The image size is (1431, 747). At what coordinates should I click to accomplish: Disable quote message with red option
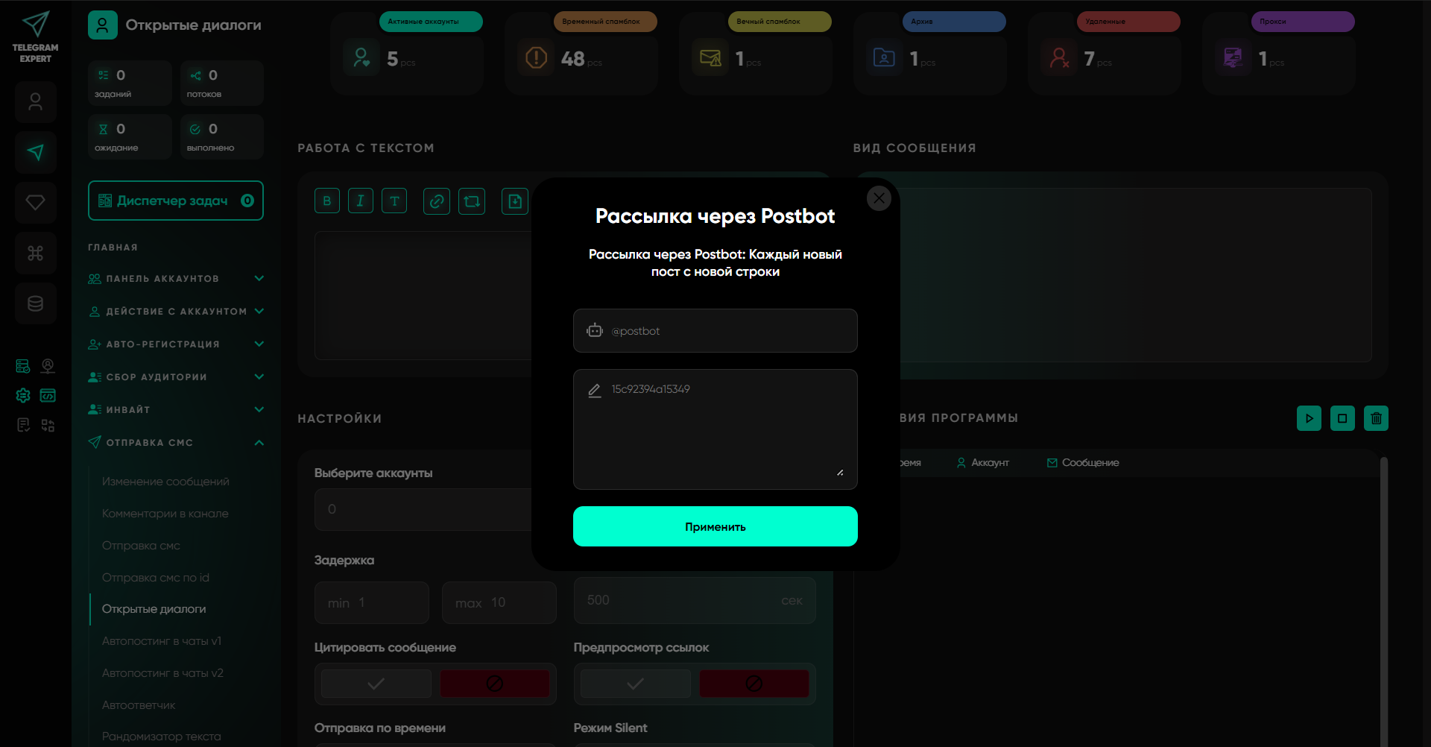point(494,684)
